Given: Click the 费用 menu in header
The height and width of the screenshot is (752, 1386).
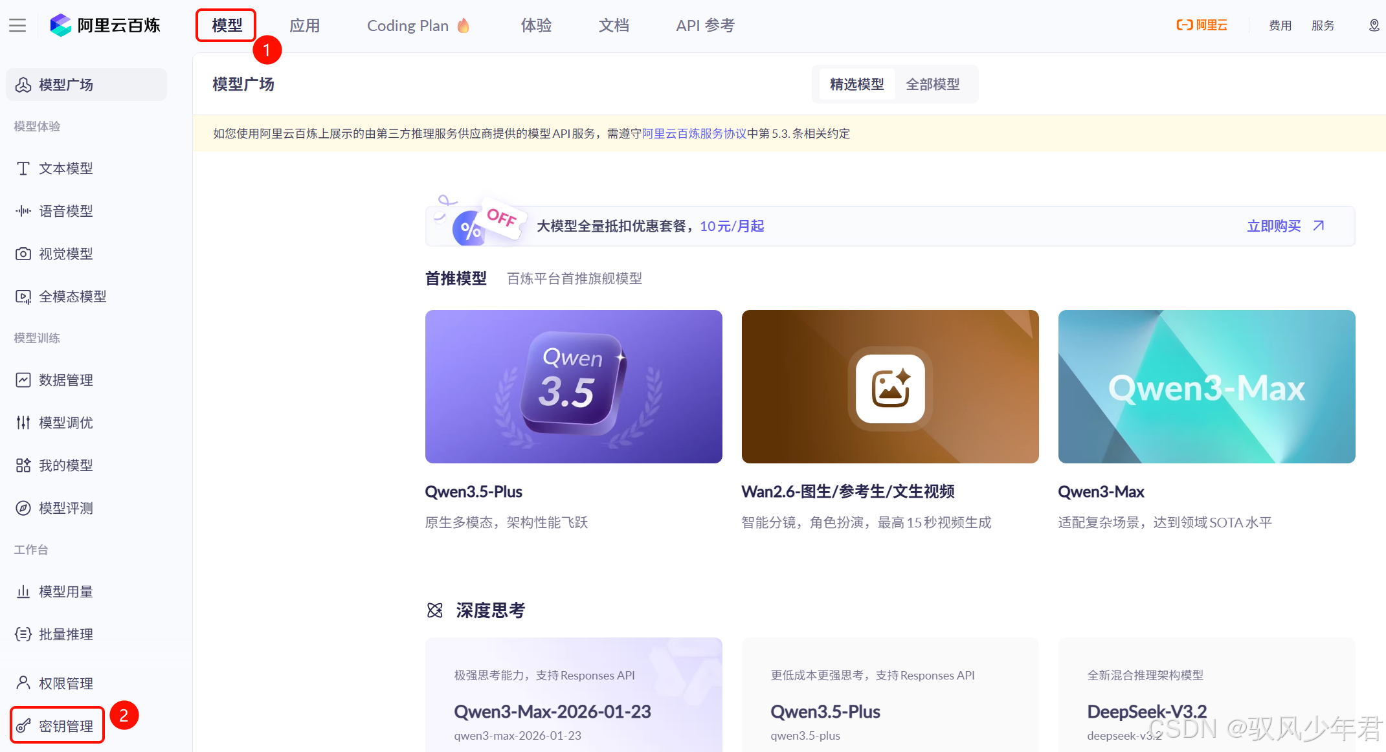Looking at the screenshot, I should click(x=1280, y=25).
